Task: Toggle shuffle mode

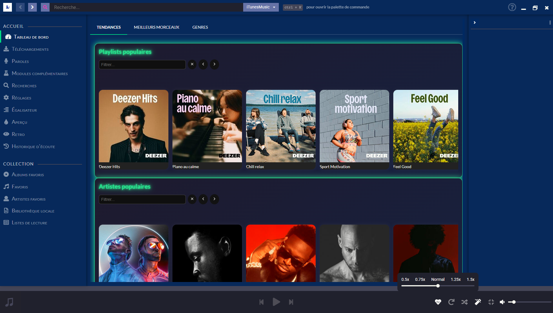Action: pyautogui.click(x=465, y=302)
